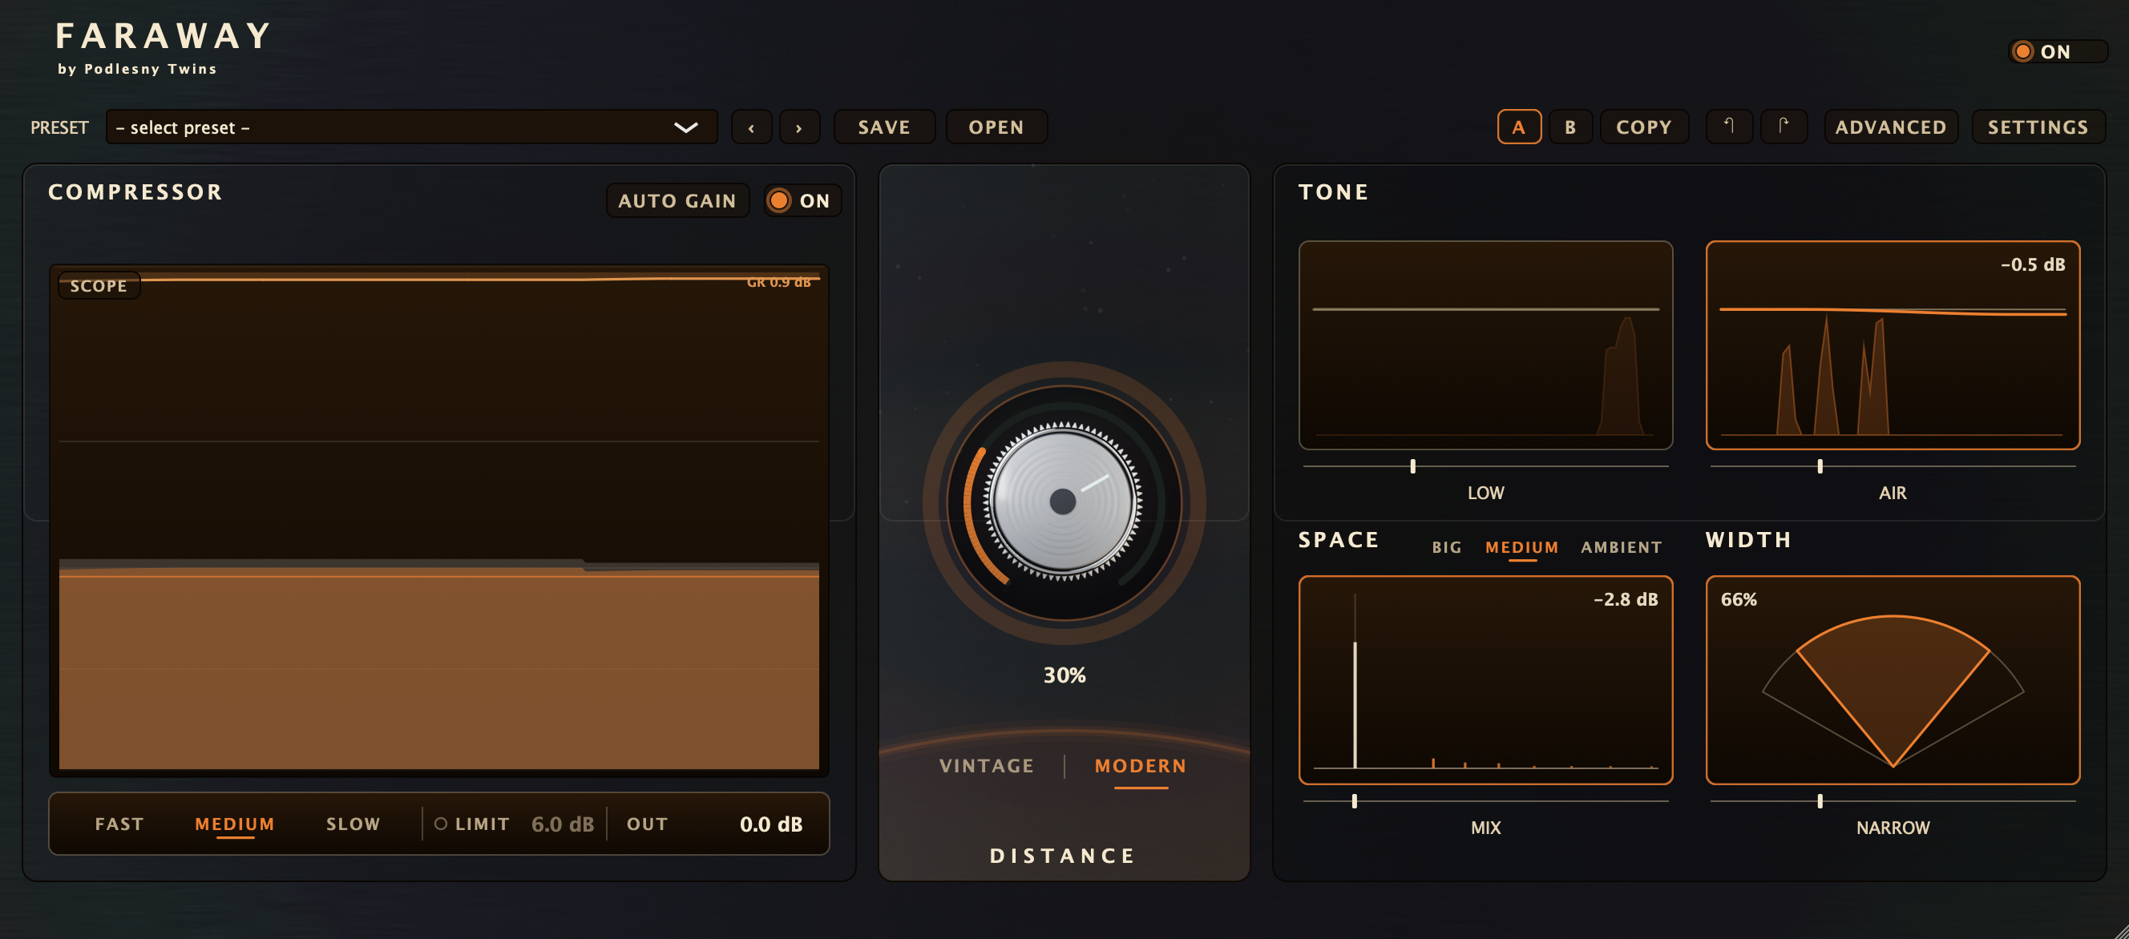Image resolution: width=2129 pixels, height=939 pixels.
Task: Load the previous preset with left arrow
Action: click(751, 127)
